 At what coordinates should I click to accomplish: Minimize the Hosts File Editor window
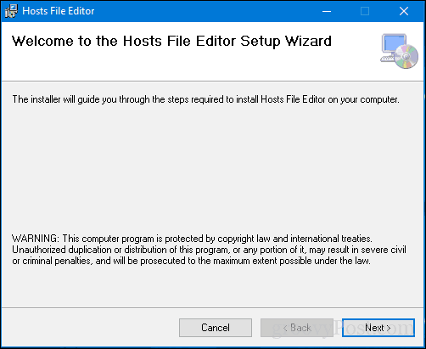pos(327,11)
